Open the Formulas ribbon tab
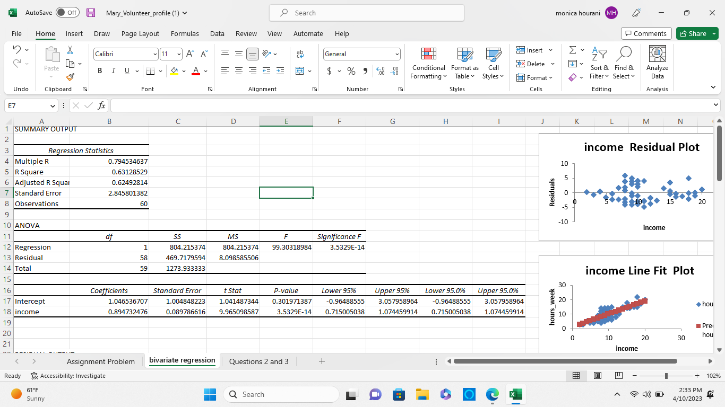Viewport: 725px width, 407px height. (185, 33)
